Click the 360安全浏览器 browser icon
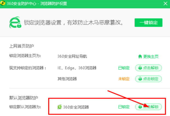 coord(59,107)
